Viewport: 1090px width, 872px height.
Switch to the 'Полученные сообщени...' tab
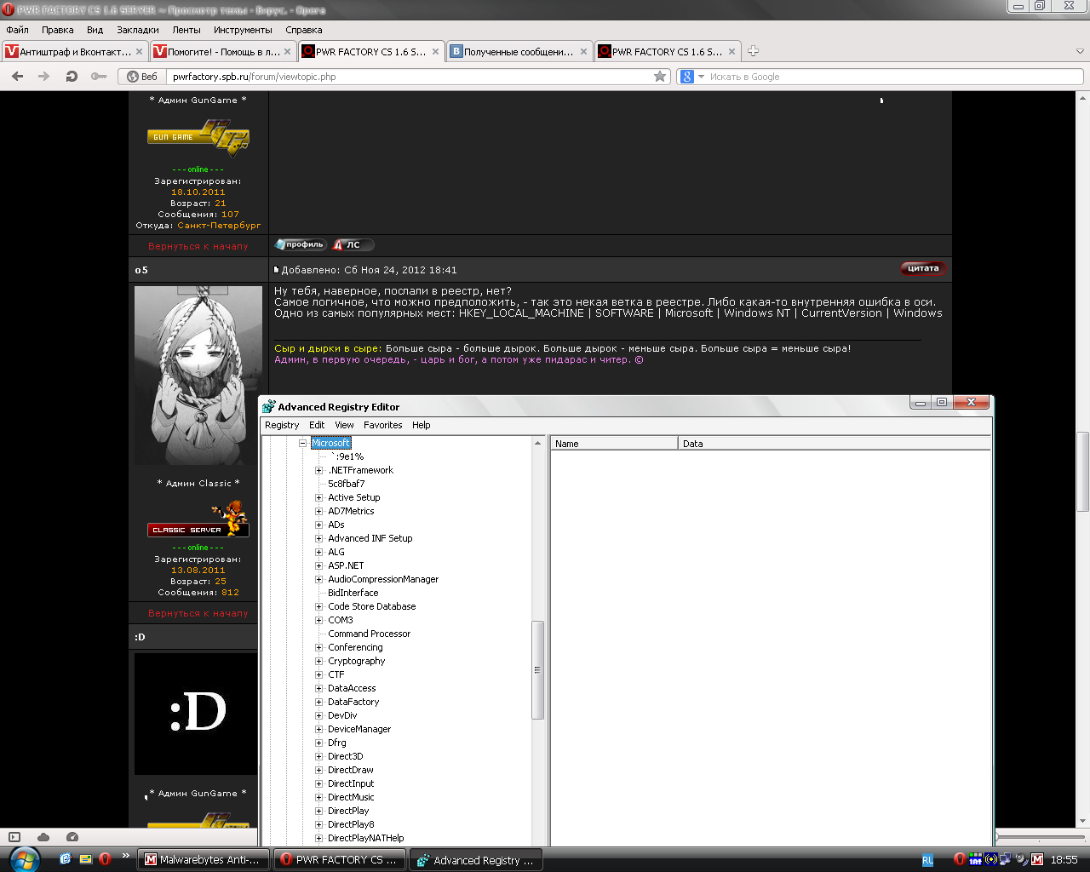517,51
